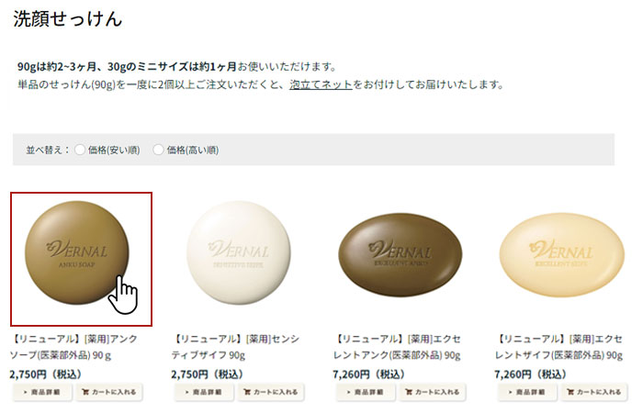Click the white Sensitive Saif soap image

[239, 252]
